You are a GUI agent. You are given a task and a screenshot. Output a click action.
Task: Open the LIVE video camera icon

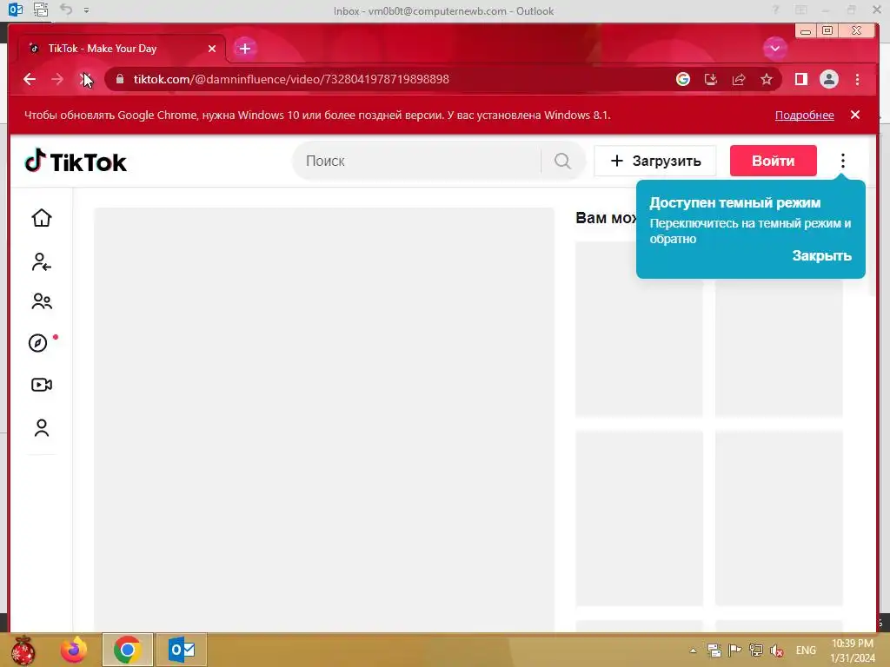point(42,385)
